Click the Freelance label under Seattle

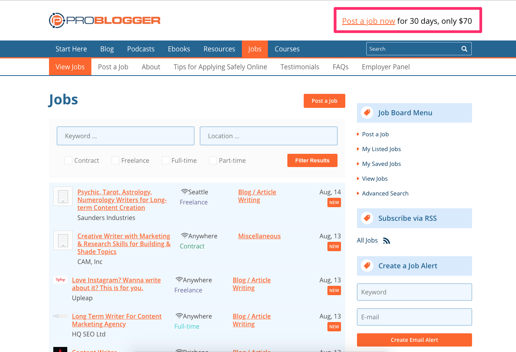click(x=194, y=202)
